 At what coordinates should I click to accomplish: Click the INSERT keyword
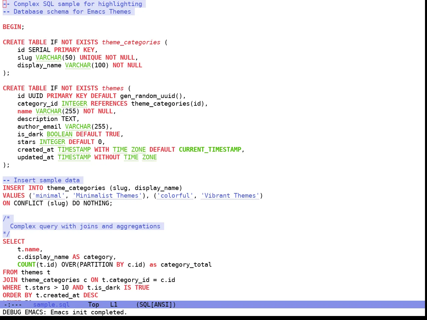pyautogui.click(x=14, y=188)
